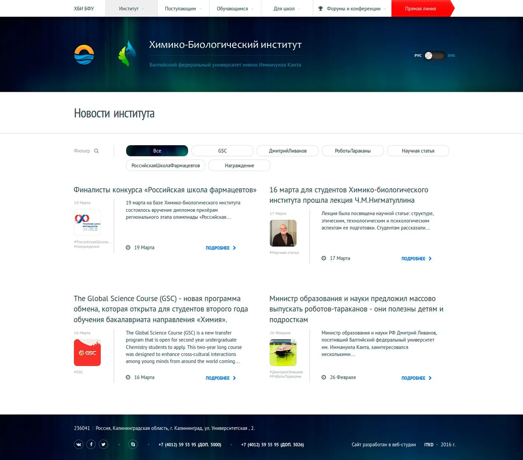Image resolution: width=523 pixels, height=460 pixels.
Task: Toggle the РоботыТараканы filter tag
Action: pos(353,151)
